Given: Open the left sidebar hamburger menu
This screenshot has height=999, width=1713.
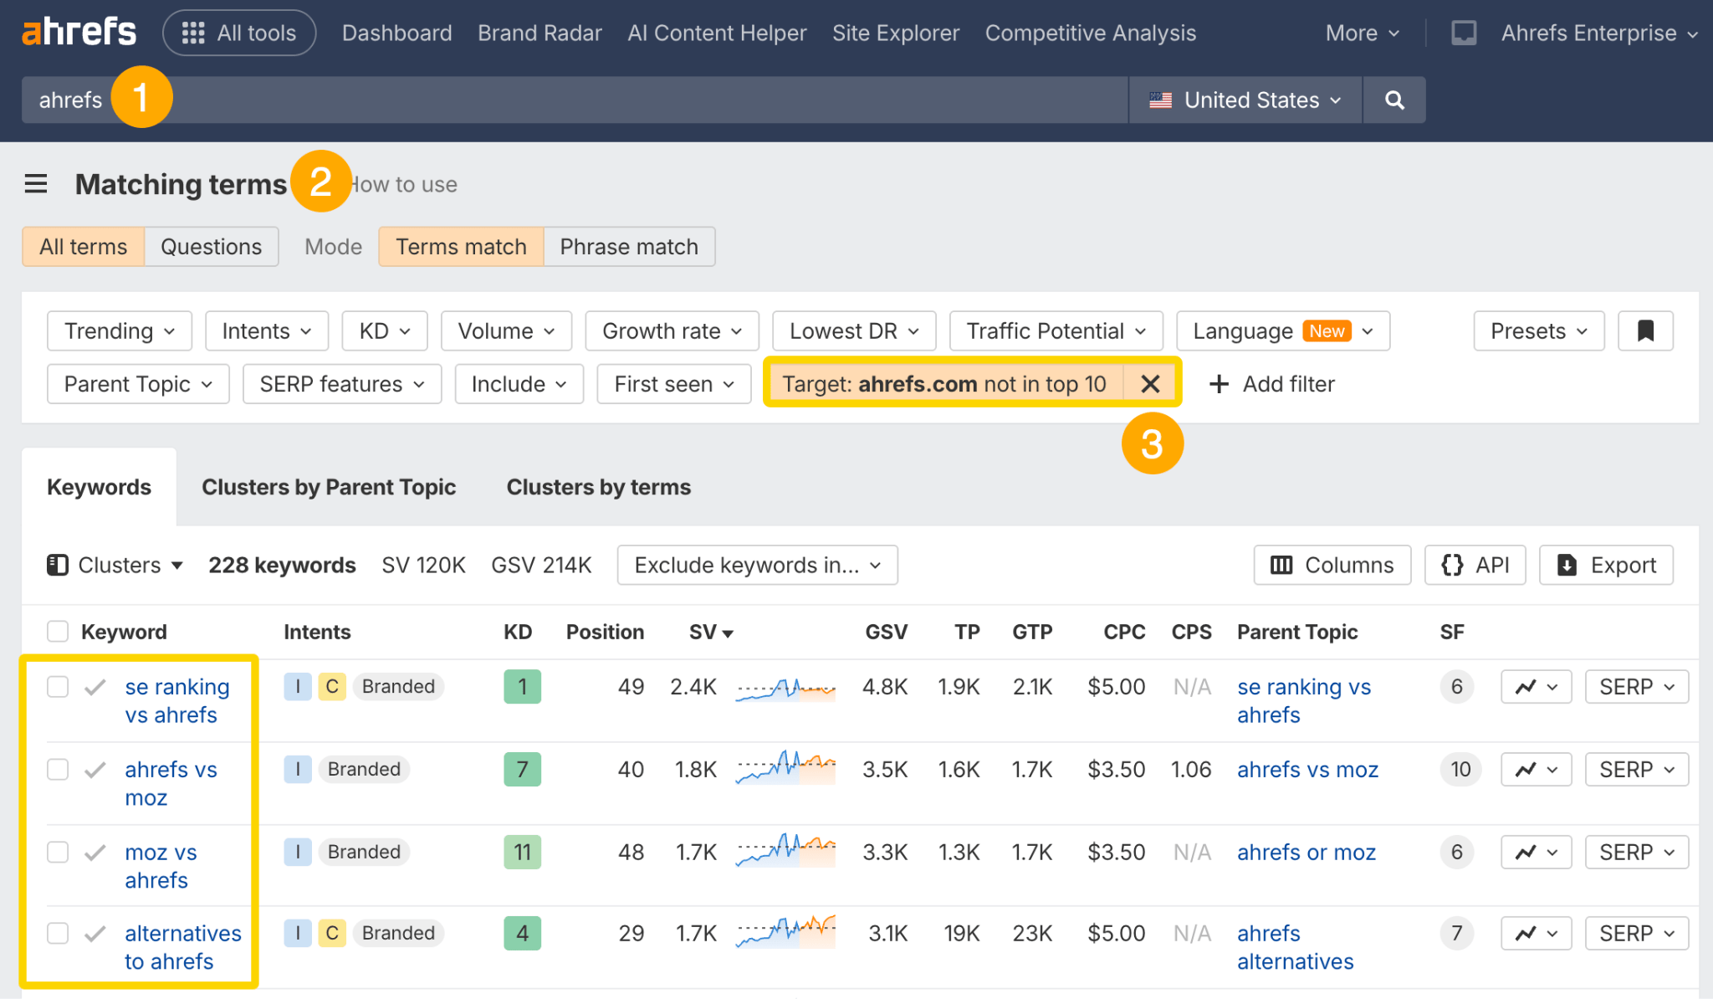Looking at the screenshot, I should [x=36, y=184].
